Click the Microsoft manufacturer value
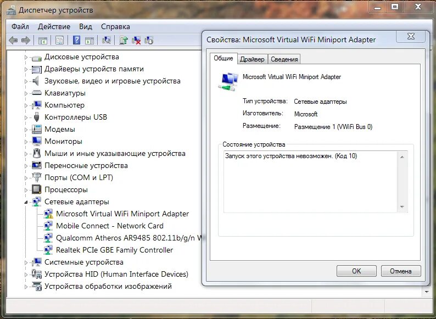 coord(306,114)
